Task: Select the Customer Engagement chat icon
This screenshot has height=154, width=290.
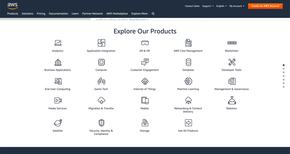Action: click(145, 62)
